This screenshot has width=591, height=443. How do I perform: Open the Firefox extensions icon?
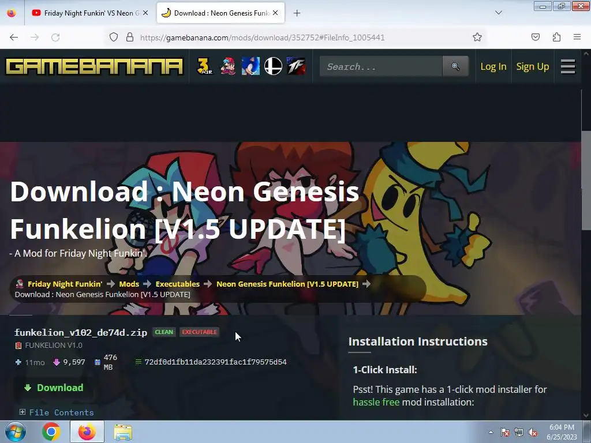click(x=556, y=37)
